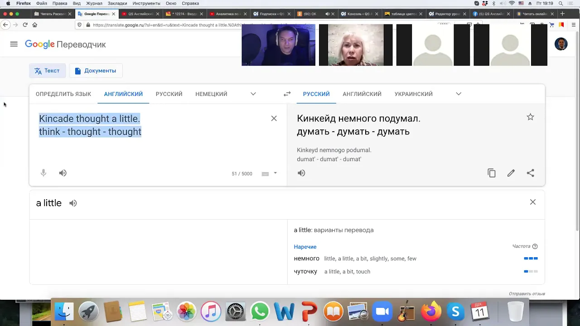Play pronunciation of 'a little'
This screenshot has height=326, width=580.
(x=73, y=203)
